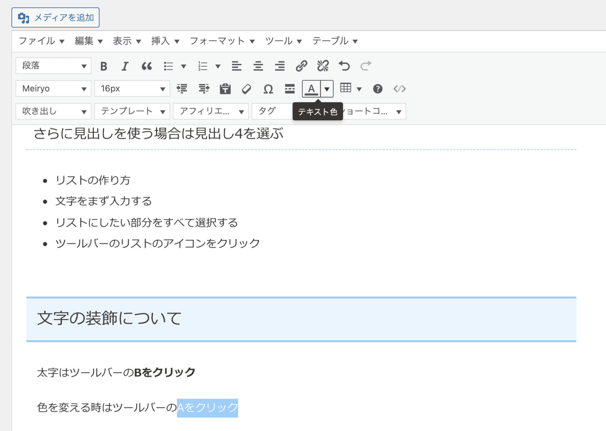Insert a blockquote
The width and height of the screenshot is (606, 431).
click(x=147, y=66)
